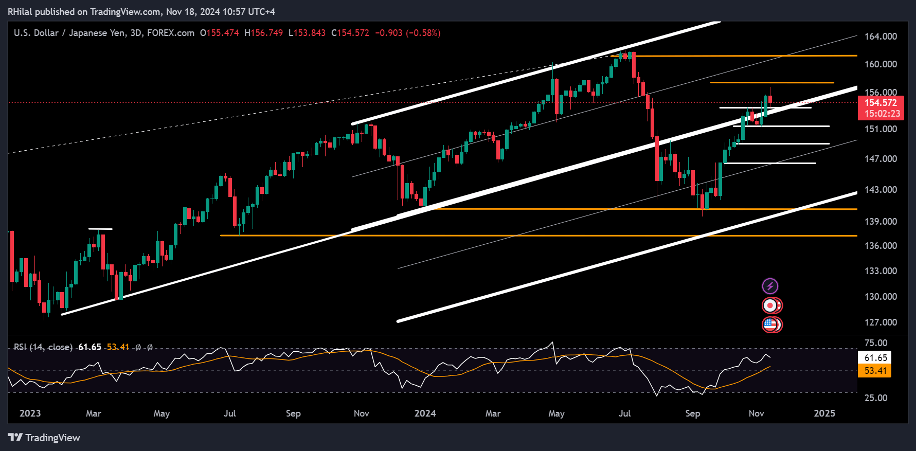Click the change value −0.903 (−0.58%)
916x451 pixels.
click(x=408, y=33)
